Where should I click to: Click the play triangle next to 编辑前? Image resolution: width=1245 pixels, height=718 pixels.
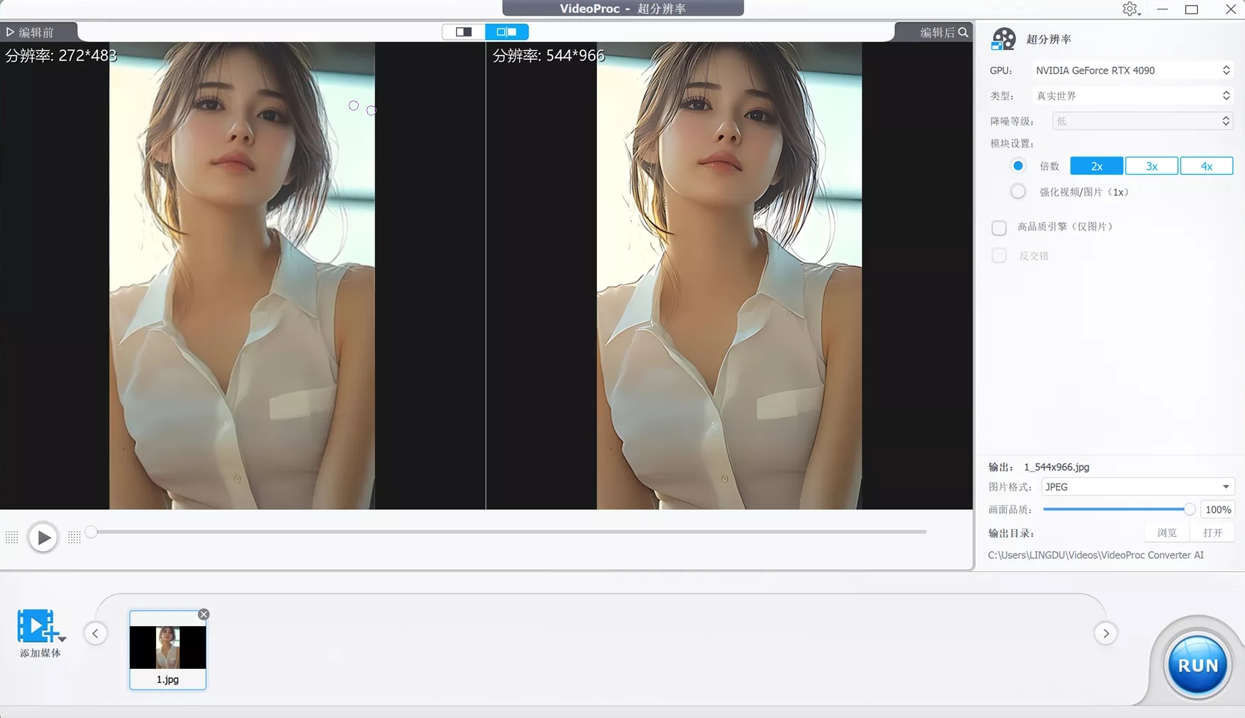coord(10,32)
